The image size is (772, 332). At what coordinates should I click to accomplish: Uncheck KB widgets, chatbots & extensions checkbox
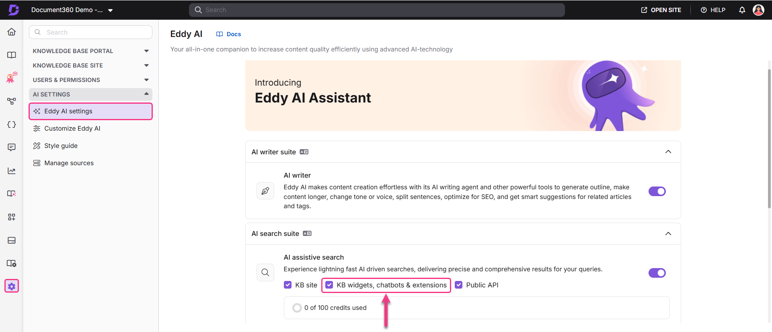click(x=329, y=285)
